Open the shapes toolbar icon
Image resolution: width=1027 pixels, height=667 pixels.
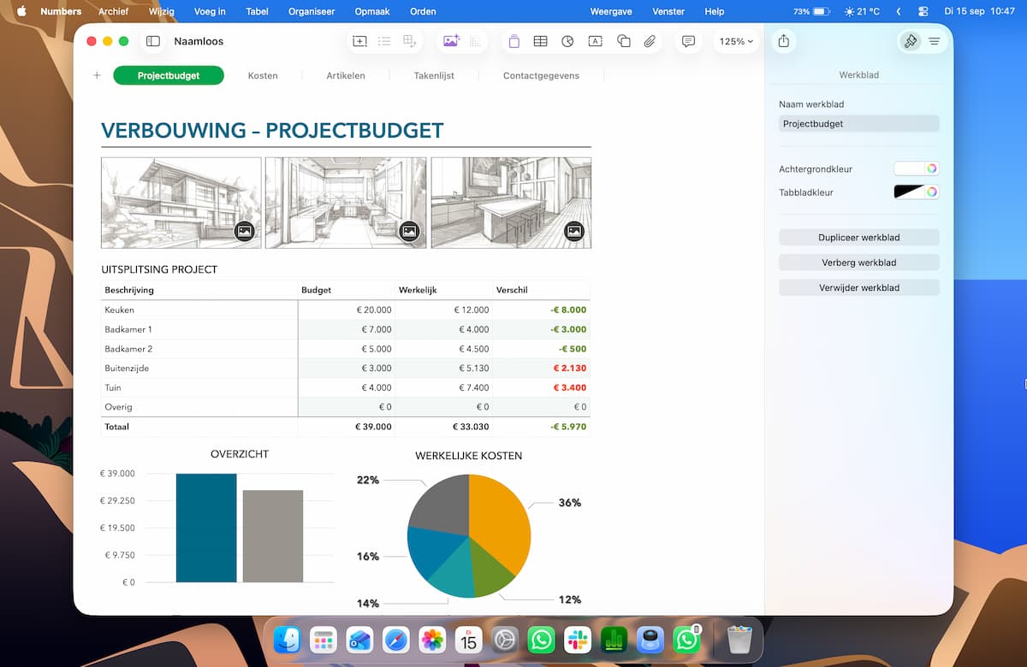click(623, 41)
